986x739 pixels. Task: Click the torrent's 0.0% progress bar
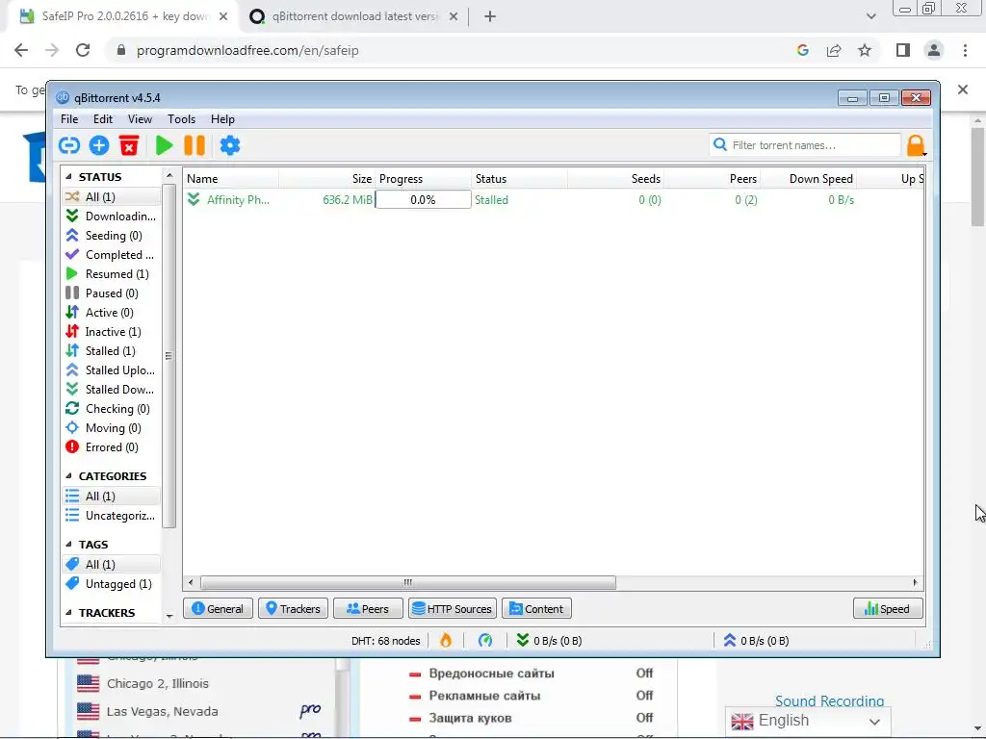[x=424, y=200]
